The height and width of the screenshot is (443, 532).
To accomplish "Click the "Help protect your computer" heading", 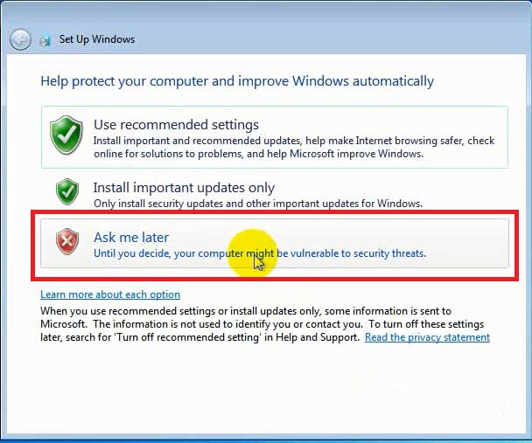I will [237, 81].
